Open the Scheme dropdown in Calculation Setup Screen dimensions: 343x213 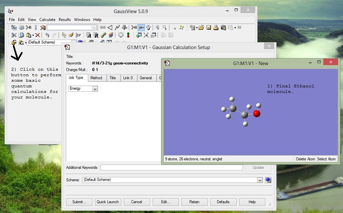260,180
